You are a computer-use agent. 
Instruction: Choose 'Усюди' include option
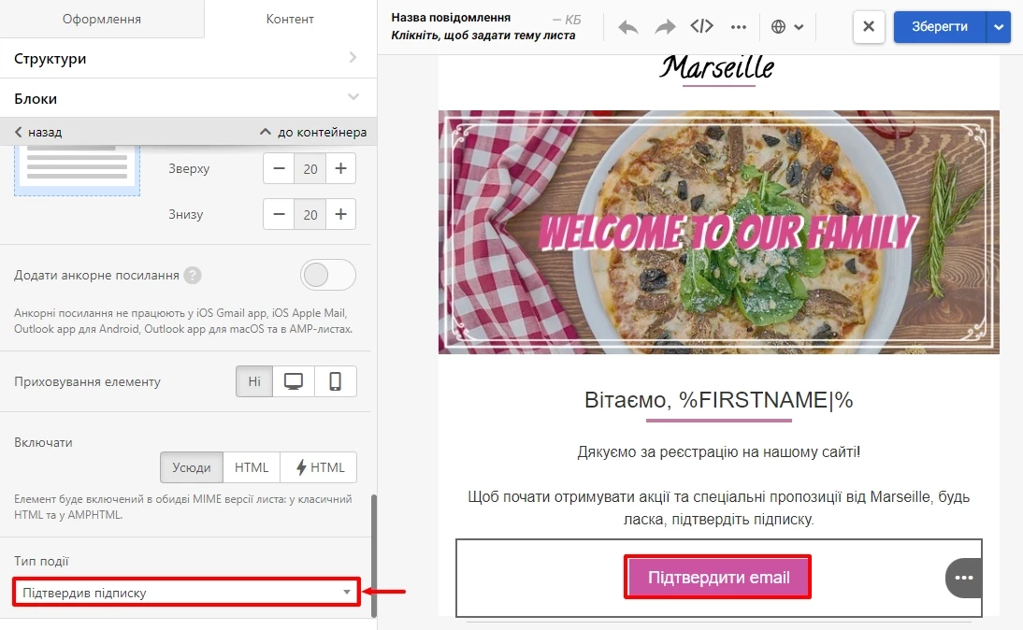pyautogui.click(x=192, y=467)
